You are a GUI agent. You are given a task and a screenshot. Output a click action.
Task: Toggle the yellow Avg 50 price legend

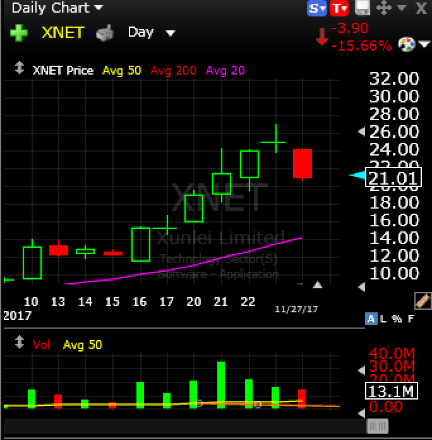(x=122, y=70)
